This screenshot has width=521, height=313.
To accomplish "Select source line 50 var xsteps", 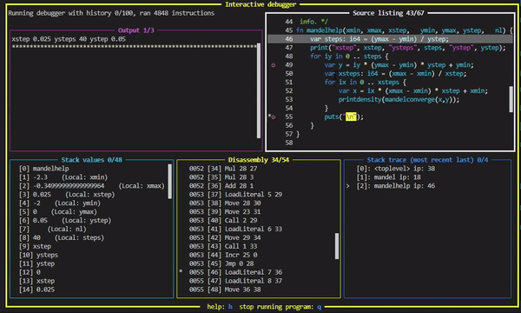I will point(376,74).
